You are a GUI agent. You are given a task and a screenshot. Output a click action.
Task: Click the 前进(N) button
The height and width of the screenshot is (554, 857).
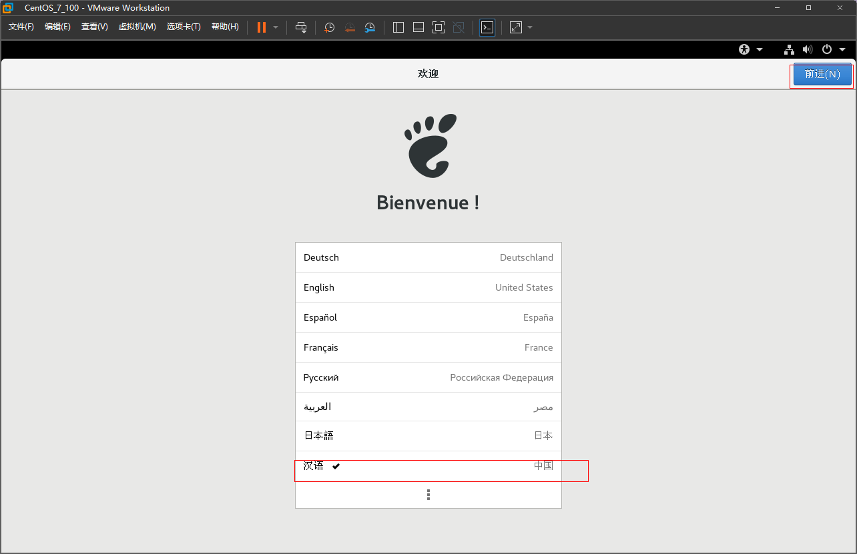(822, 74)
